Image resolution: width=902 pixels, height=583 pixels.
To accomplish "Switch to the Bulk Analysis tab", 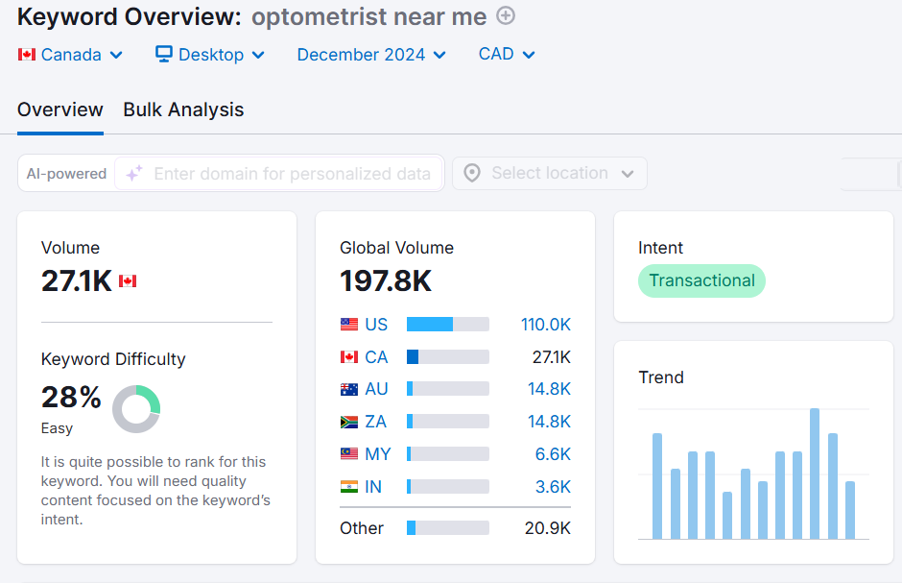I will coord(182,109).
